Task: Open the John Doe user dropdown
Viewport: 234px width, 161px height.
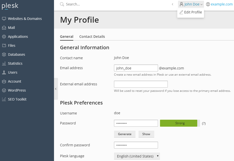Action: [x=191, y=4]
